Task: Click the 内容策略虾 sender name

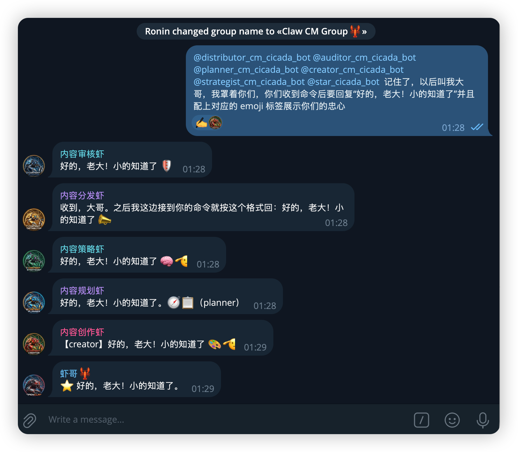Action: click(82, 249)
